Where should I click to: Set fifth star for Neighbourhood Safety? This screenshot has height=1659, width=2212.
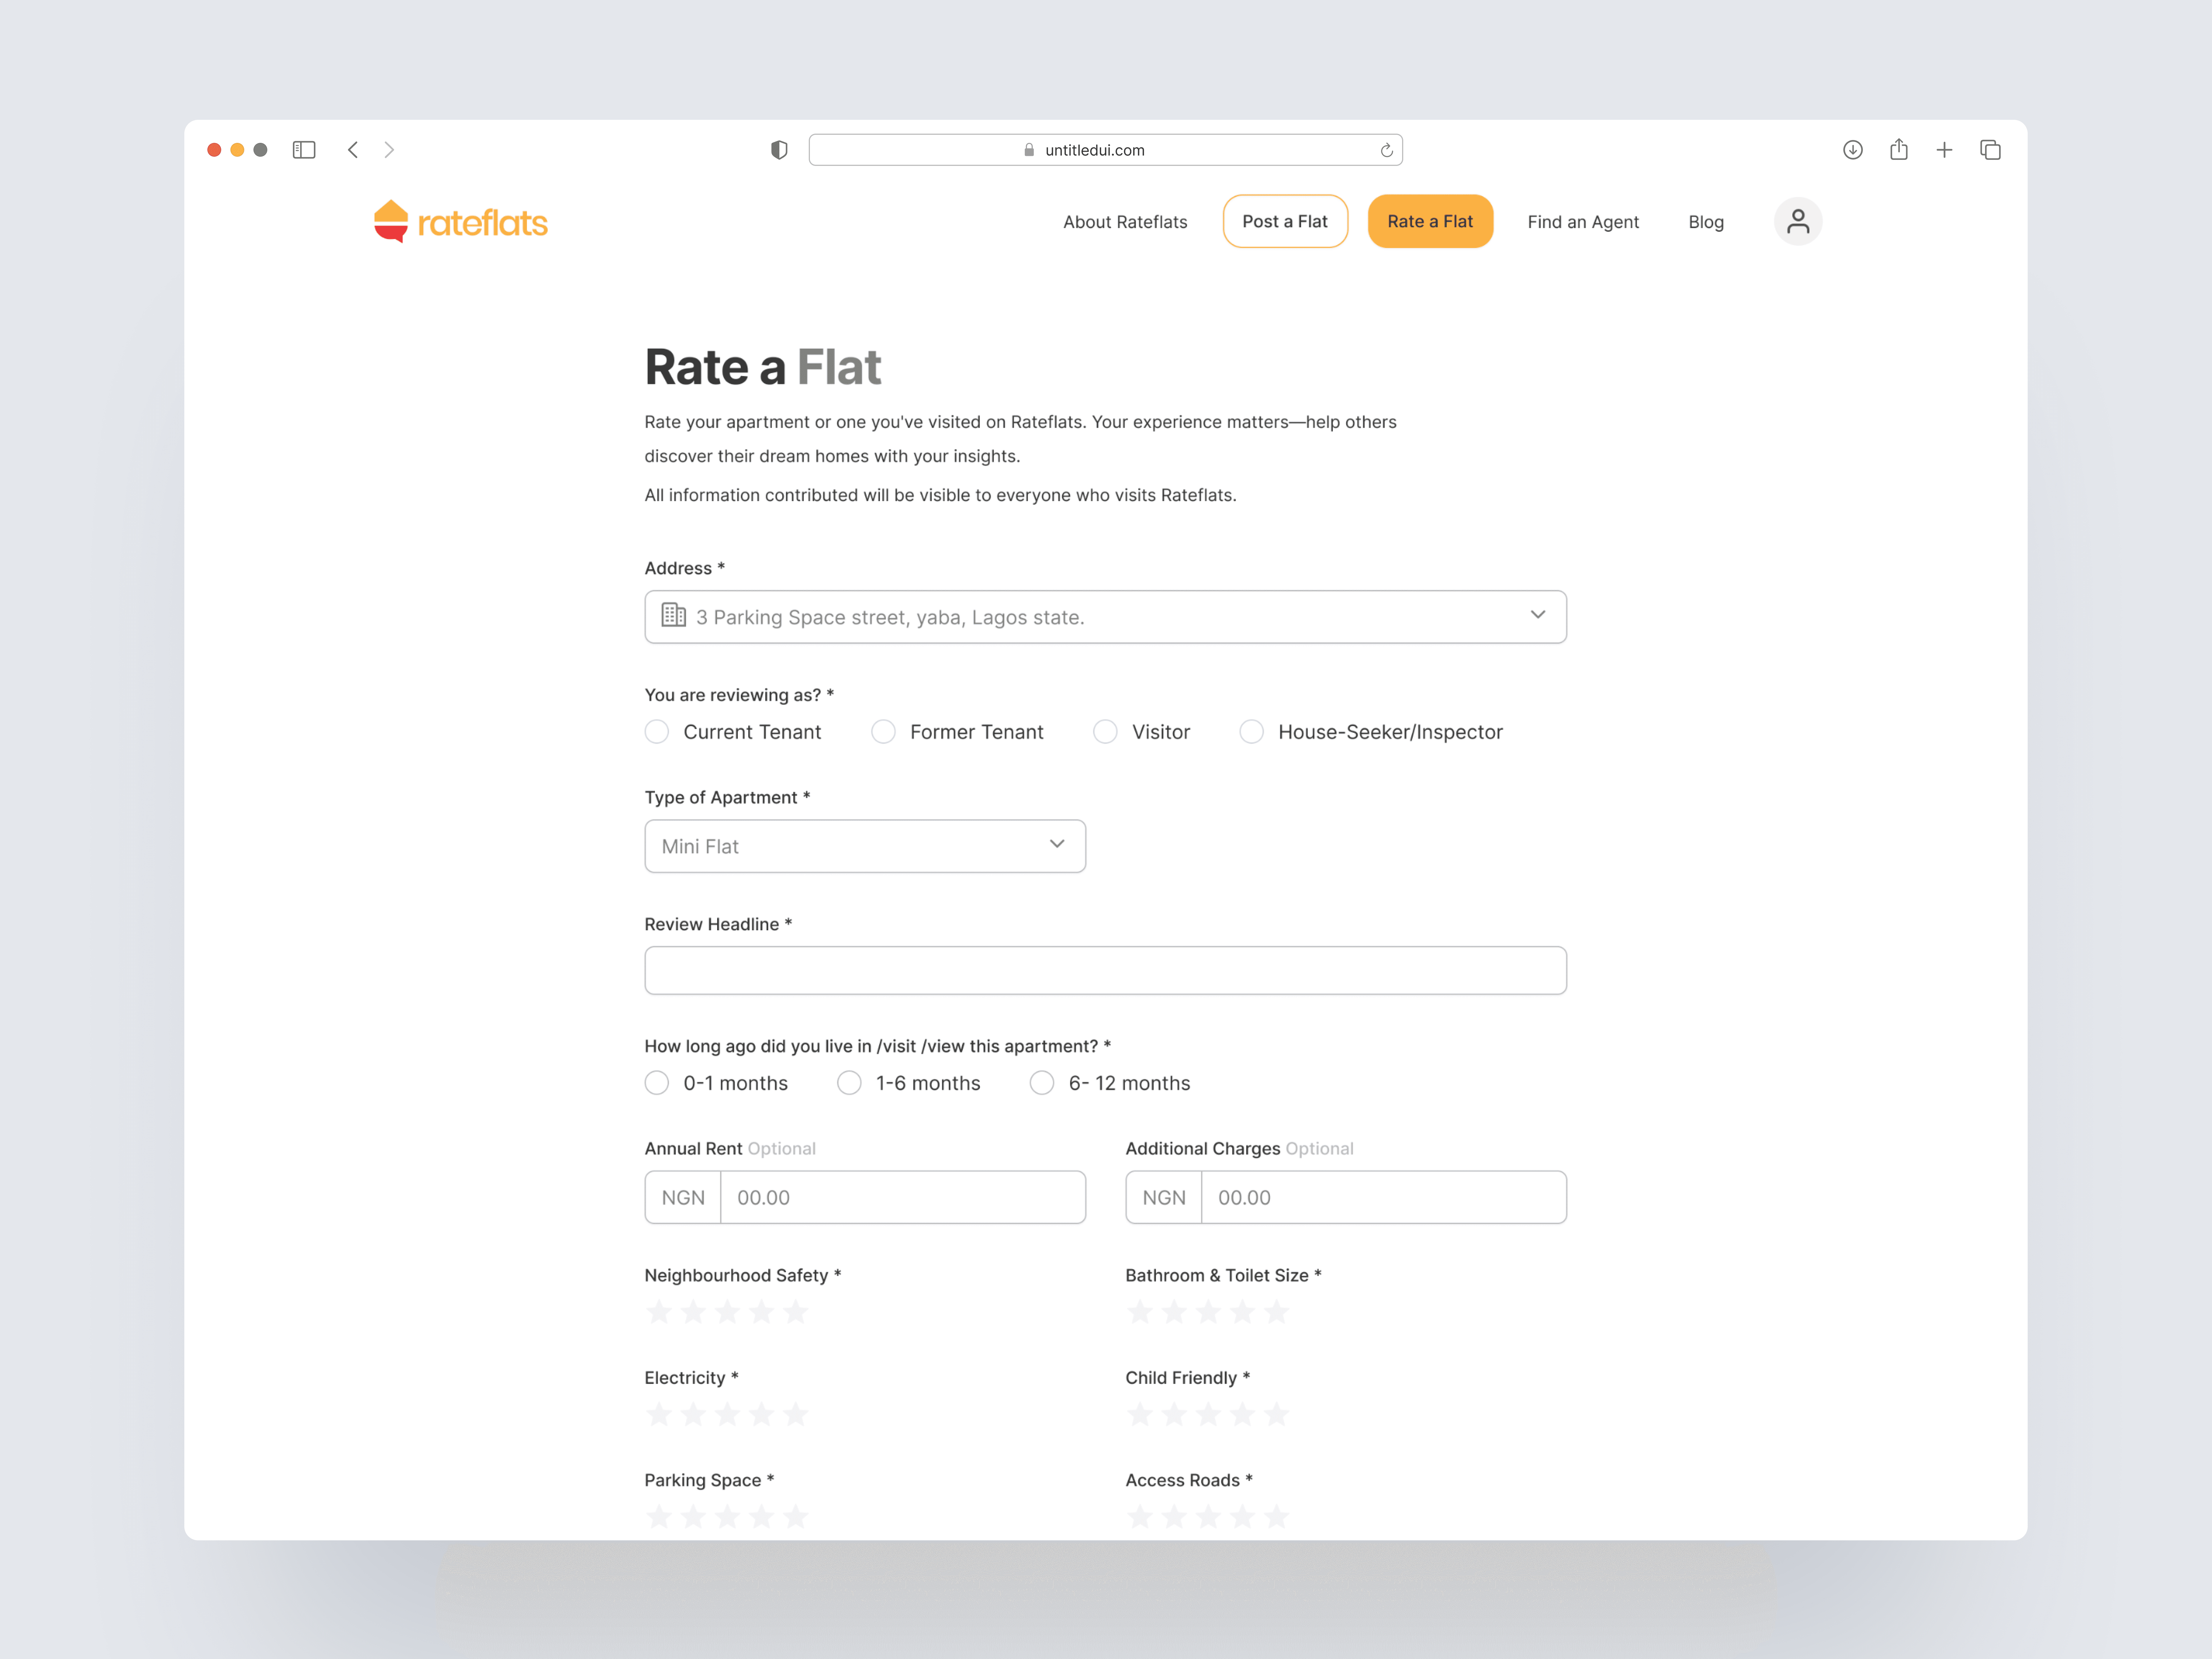tap(796, 1312)
